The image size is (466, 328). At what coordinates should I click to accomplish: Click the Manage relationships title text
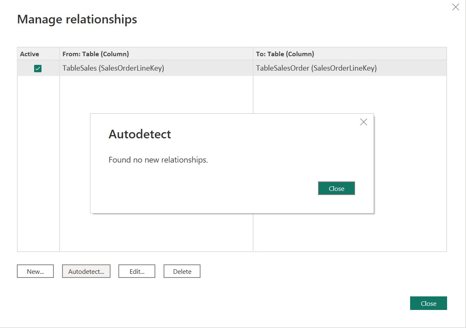click(77, 19)
